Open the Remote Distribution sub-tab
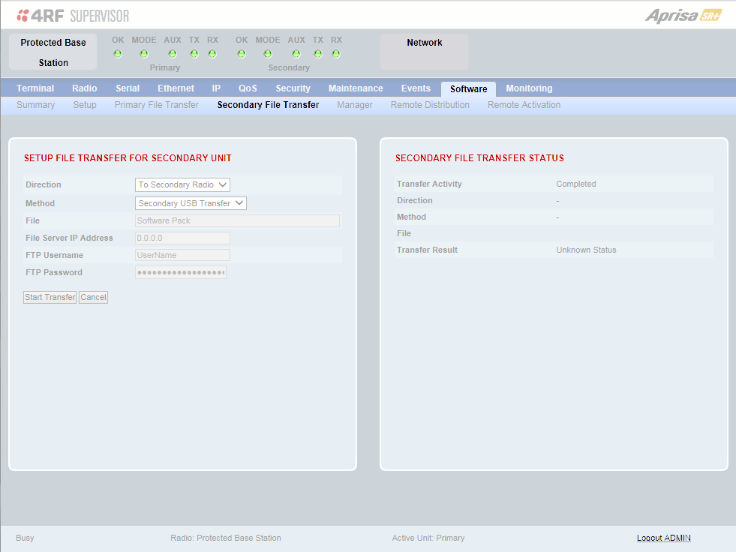 430,105
